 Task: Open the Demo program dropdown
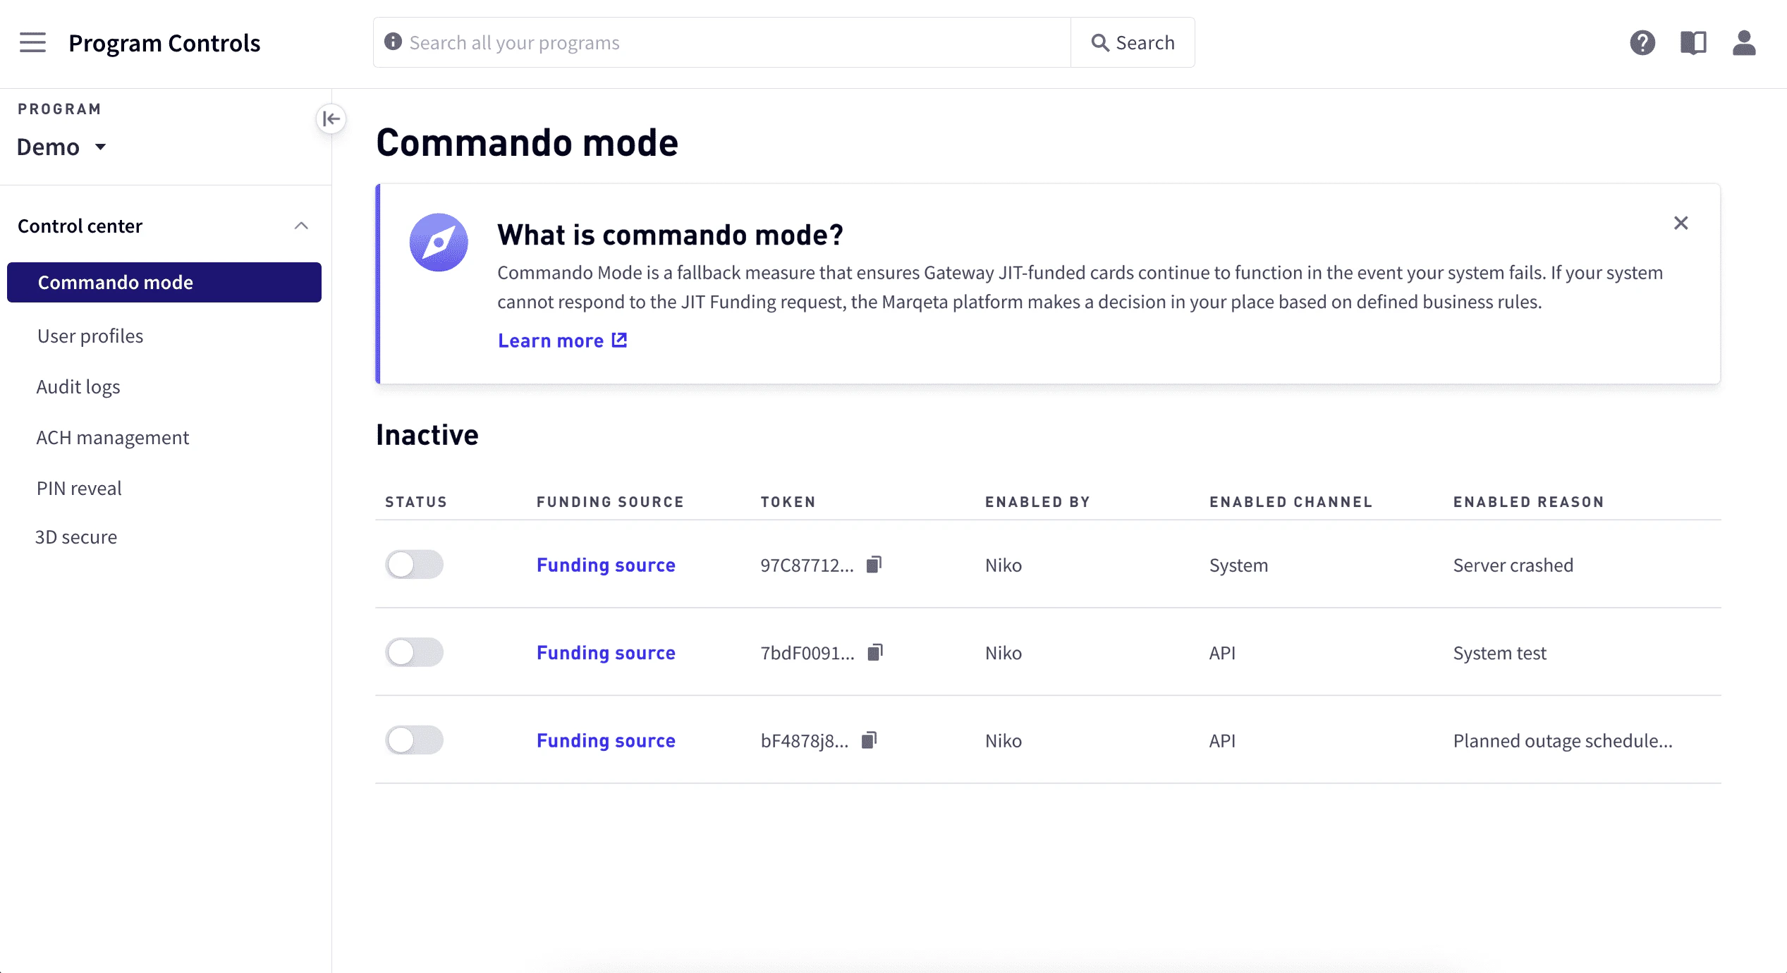tap(62, 147)
